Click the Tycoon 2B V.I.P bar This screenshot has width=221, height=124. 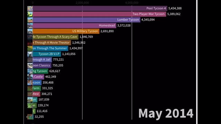coord(47,54)
